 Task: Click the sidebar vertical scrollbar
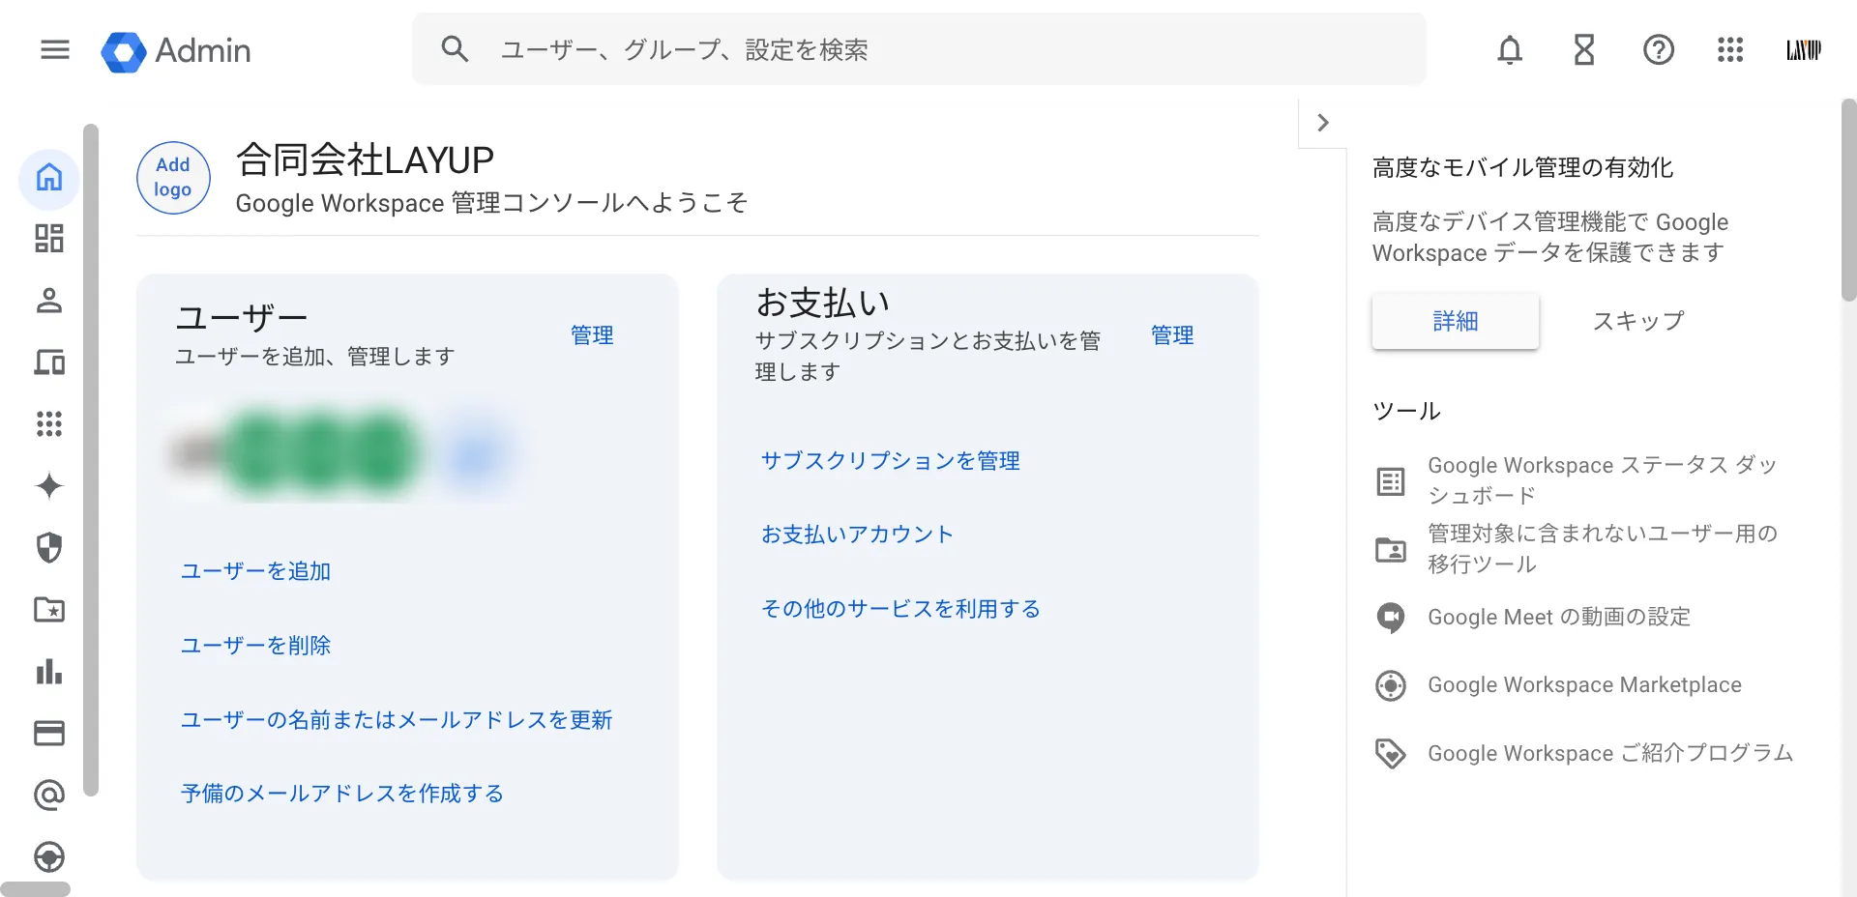pos(91,460)
